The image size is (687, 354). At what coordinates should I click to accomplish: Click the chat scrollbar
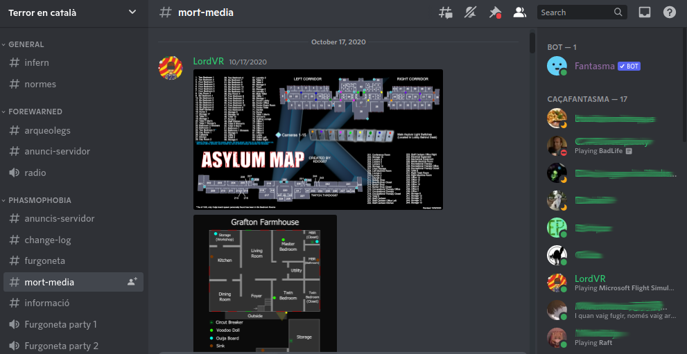click(x=532, y=43)
